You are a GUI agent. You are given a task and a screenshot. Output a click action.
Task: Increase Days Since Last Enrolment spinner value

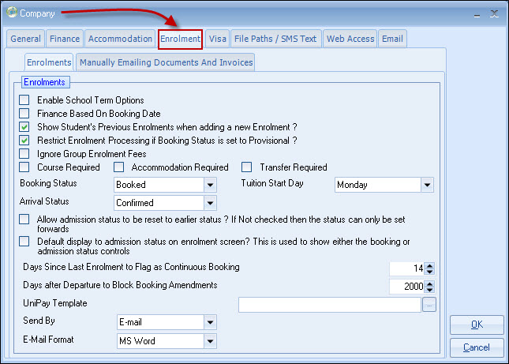pyautogui.click(x=430, y=265)
